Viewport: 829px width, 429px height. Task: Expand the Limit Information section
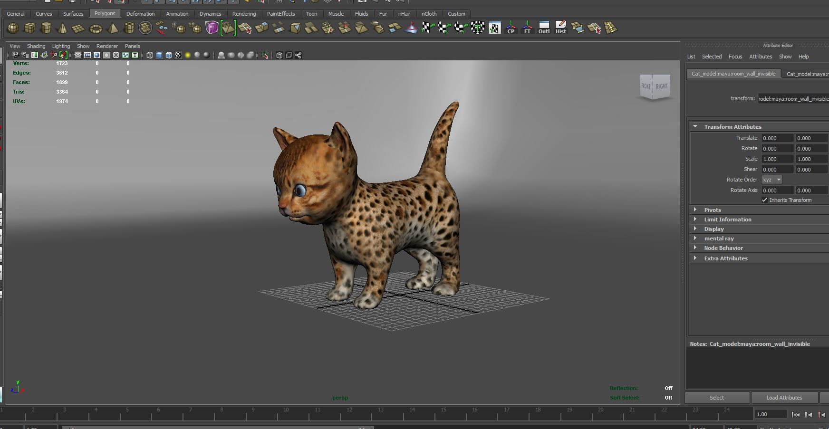click(695, 219)
